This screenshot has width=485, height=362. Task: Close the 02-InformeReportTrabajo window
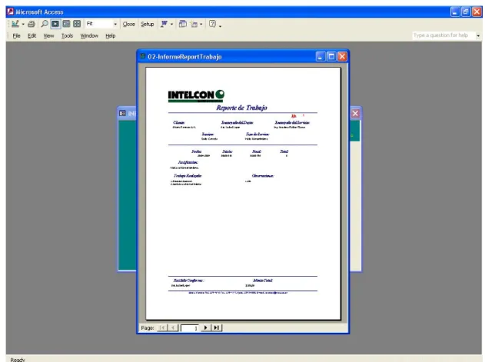tap(342, 57)
